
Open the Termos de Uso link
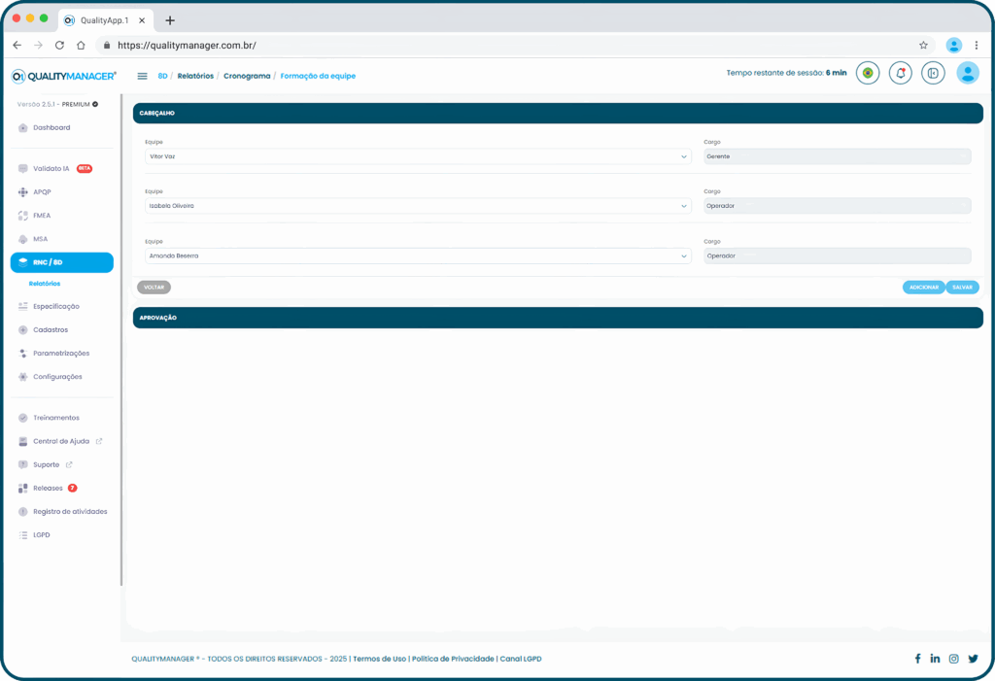coord(379,659)
